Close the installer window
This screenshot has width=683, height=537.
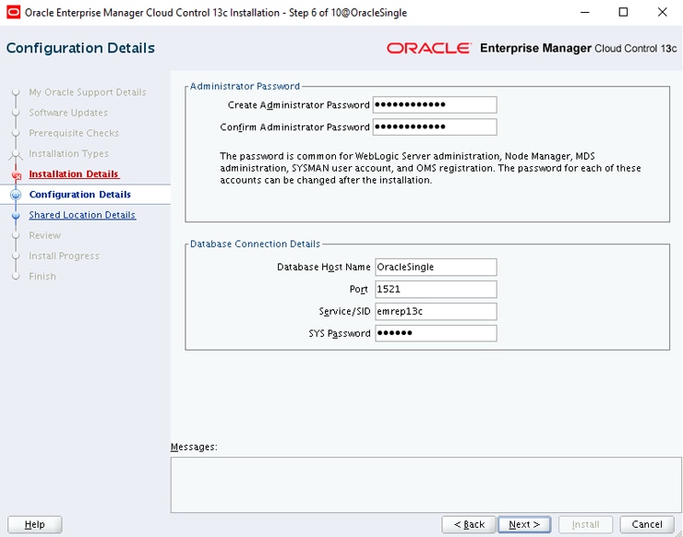click(x=662, y=12)
